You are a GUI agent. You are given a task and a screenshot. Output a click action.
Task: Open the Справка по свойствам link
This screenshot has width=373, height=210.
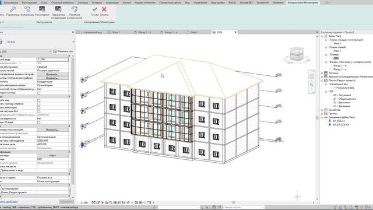(9, 202)
